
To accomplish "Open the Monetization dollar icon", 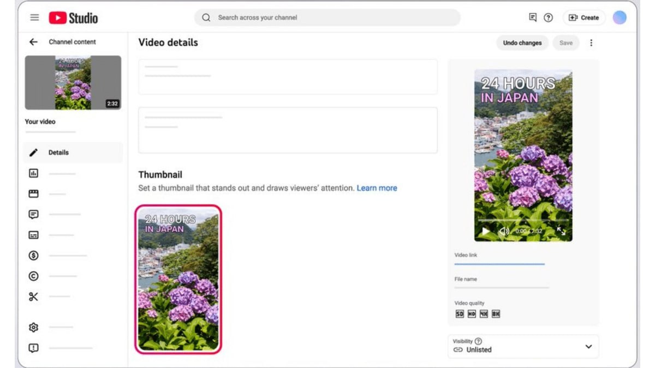I will [x=33, y=256].
